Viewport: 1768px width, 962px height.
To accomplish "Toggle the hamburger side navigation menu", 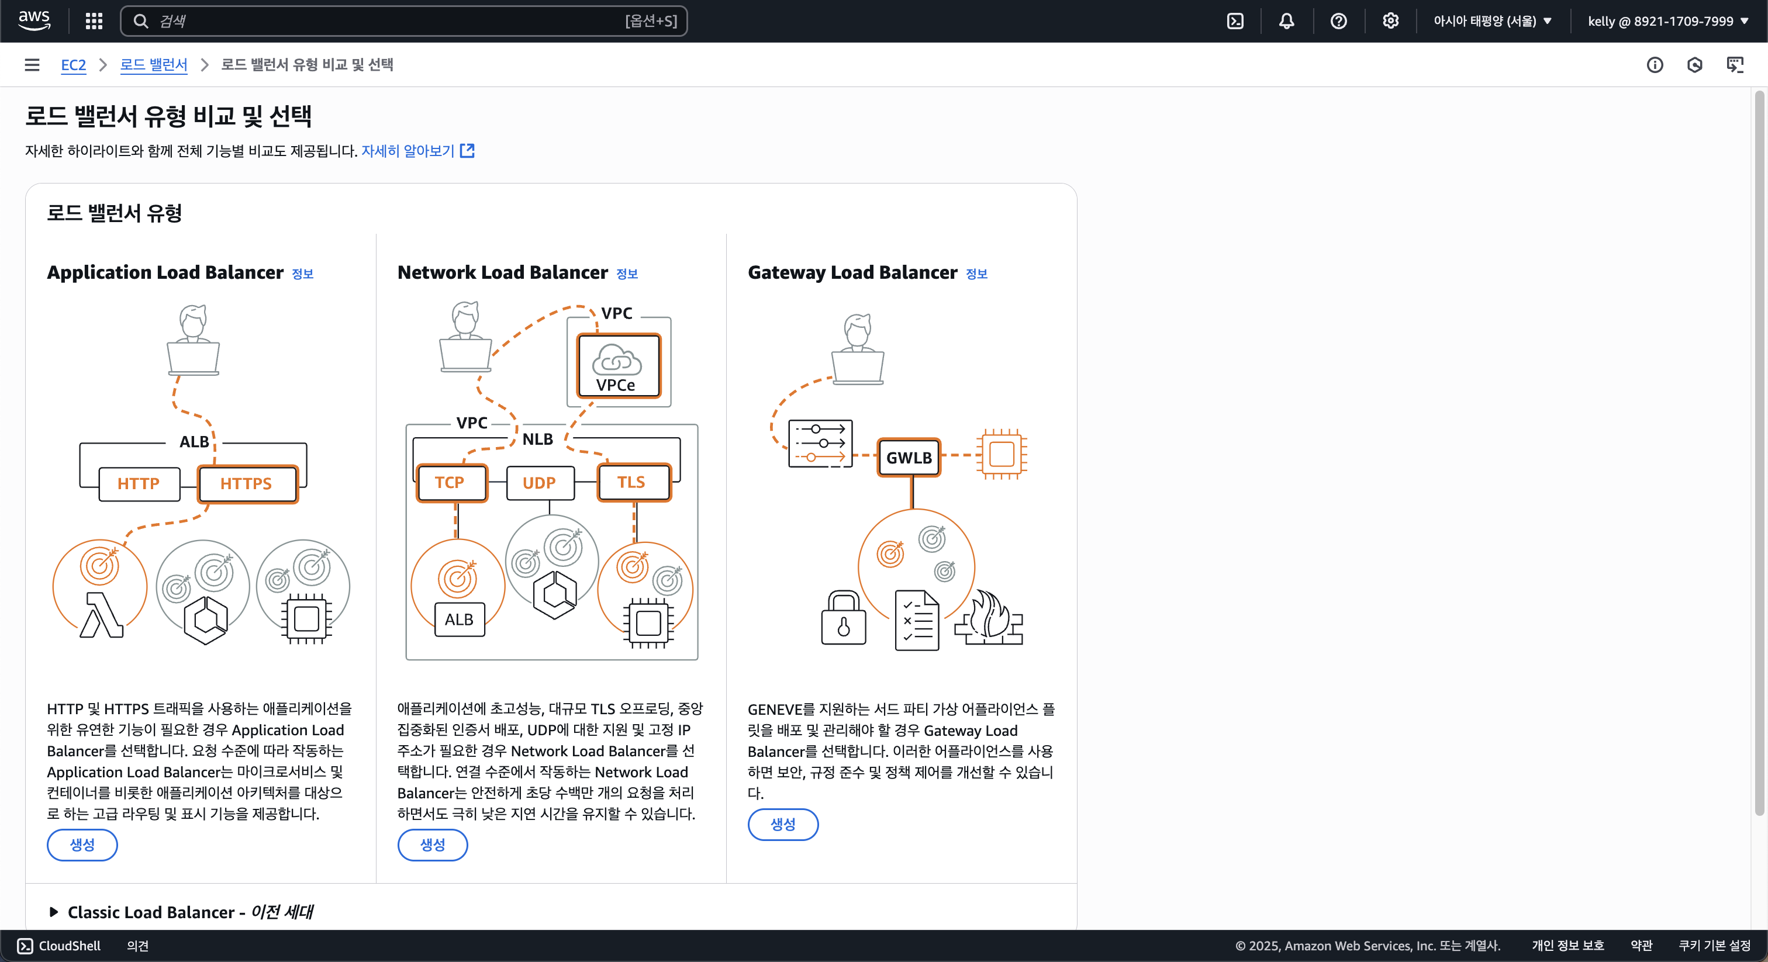I will 32,64.
